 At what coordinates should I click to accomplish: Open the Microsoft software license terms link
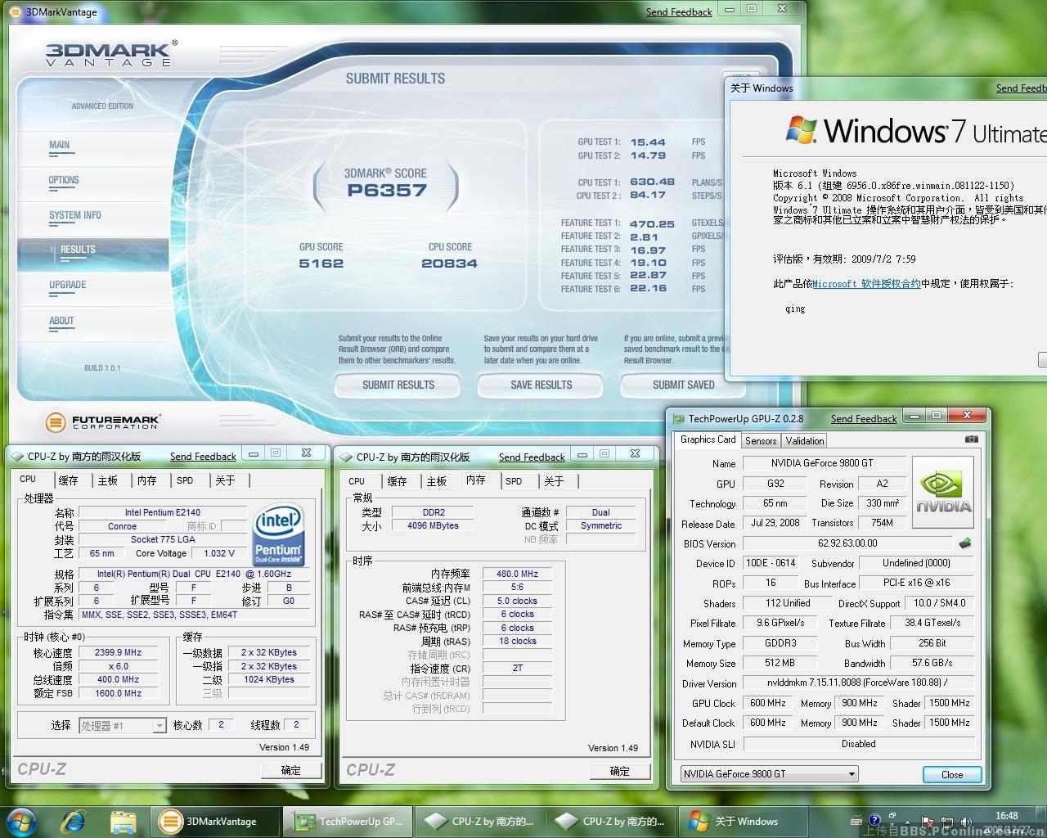click(866, 284)
